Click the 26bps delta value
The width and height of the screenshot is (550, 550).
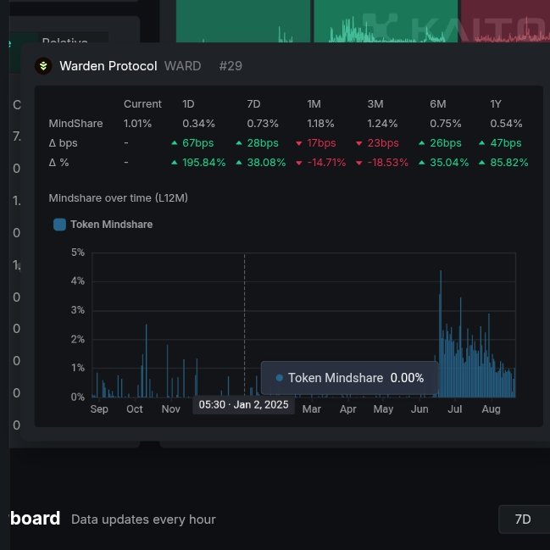point(446,143)
